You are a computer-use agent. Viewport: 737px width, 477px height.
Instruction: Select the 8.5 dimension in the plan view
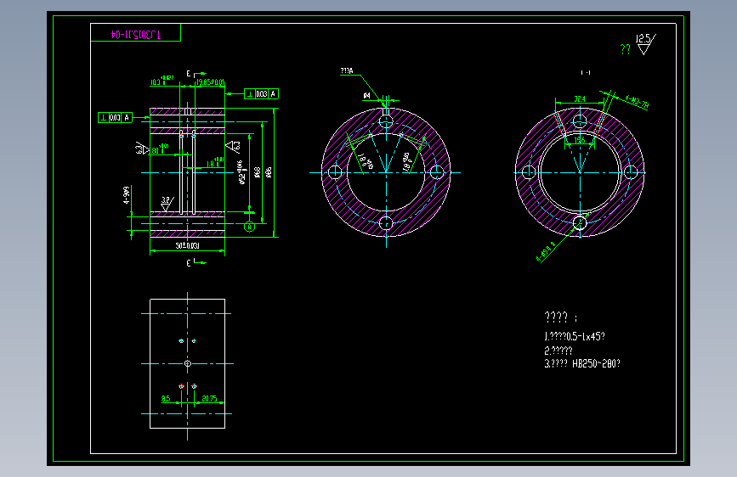click(x=166, y=399)
